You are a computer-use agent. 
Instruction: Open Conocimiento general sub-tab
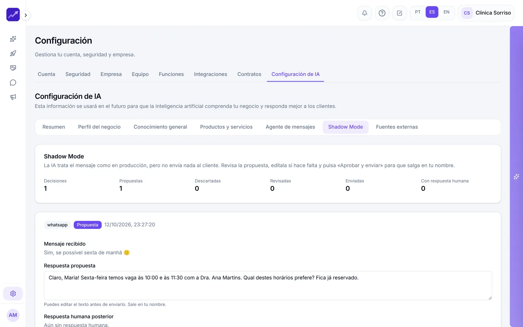tap(160, 127)
